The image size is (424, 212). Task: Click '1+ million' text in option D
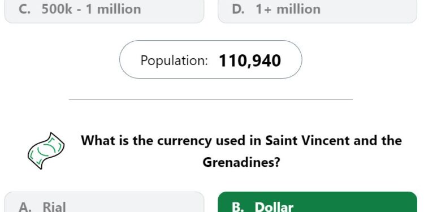[x=288, y=9]
